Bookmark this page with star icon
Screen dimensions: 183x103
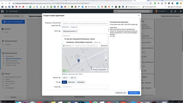pyautogui.click(x=151, y=3)
